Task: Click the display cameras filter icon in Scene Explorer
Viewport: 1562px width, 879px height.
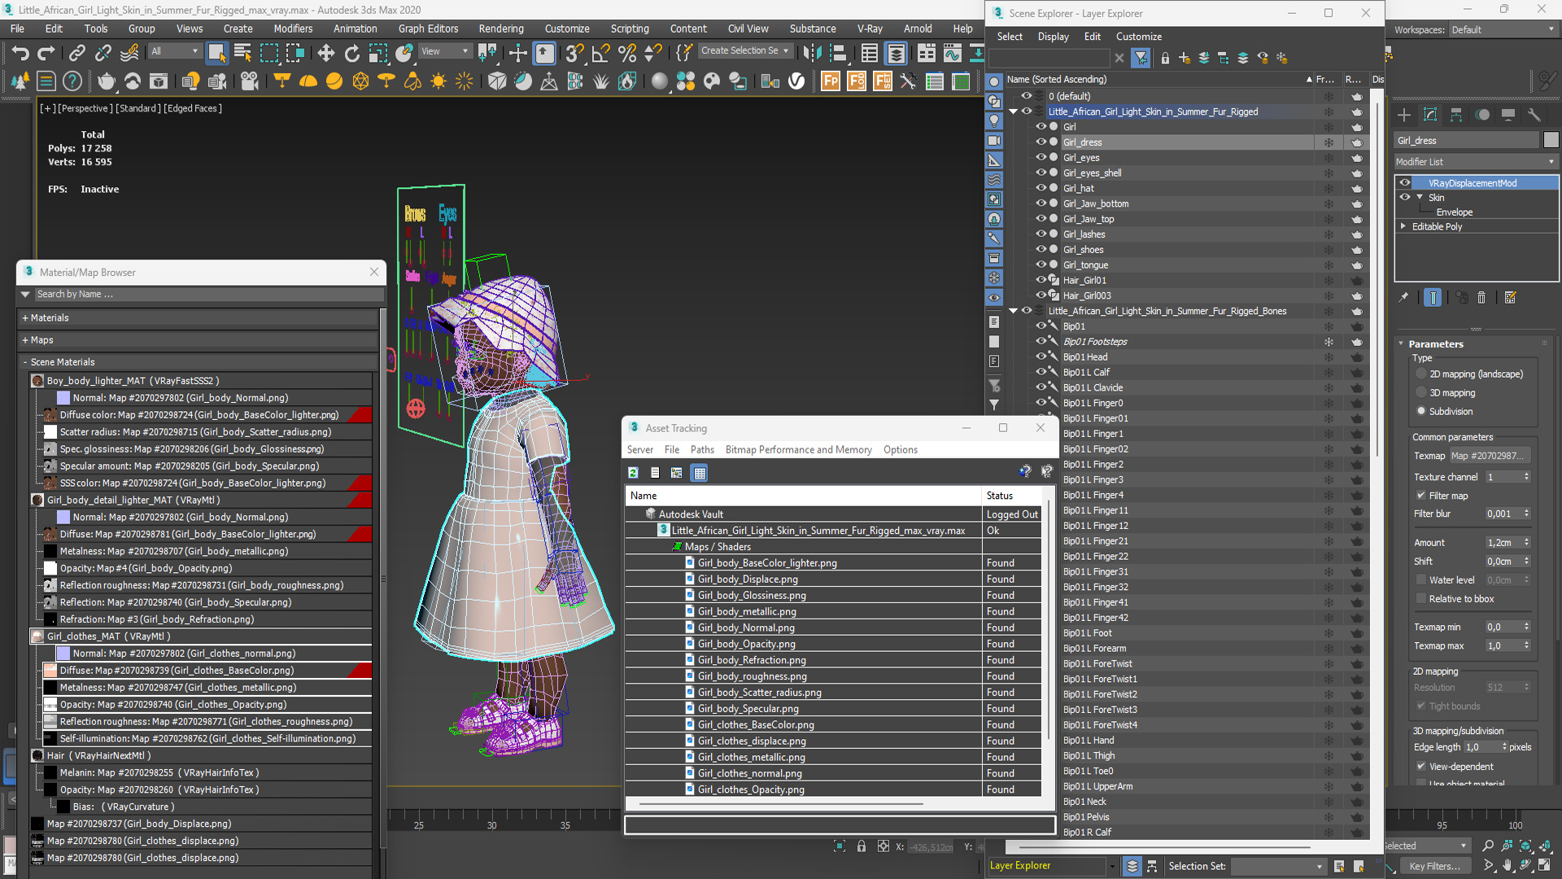Action: tap(994, 141)
